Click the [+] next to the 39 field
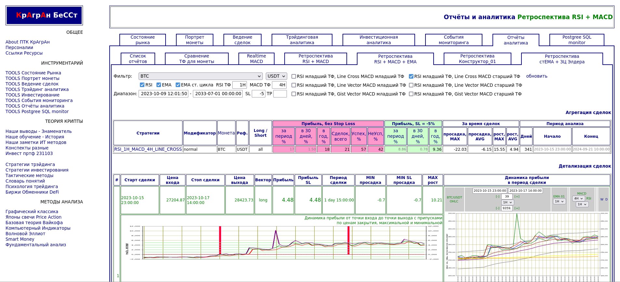This screenshot has height=282, width=620. click(517, 197)
